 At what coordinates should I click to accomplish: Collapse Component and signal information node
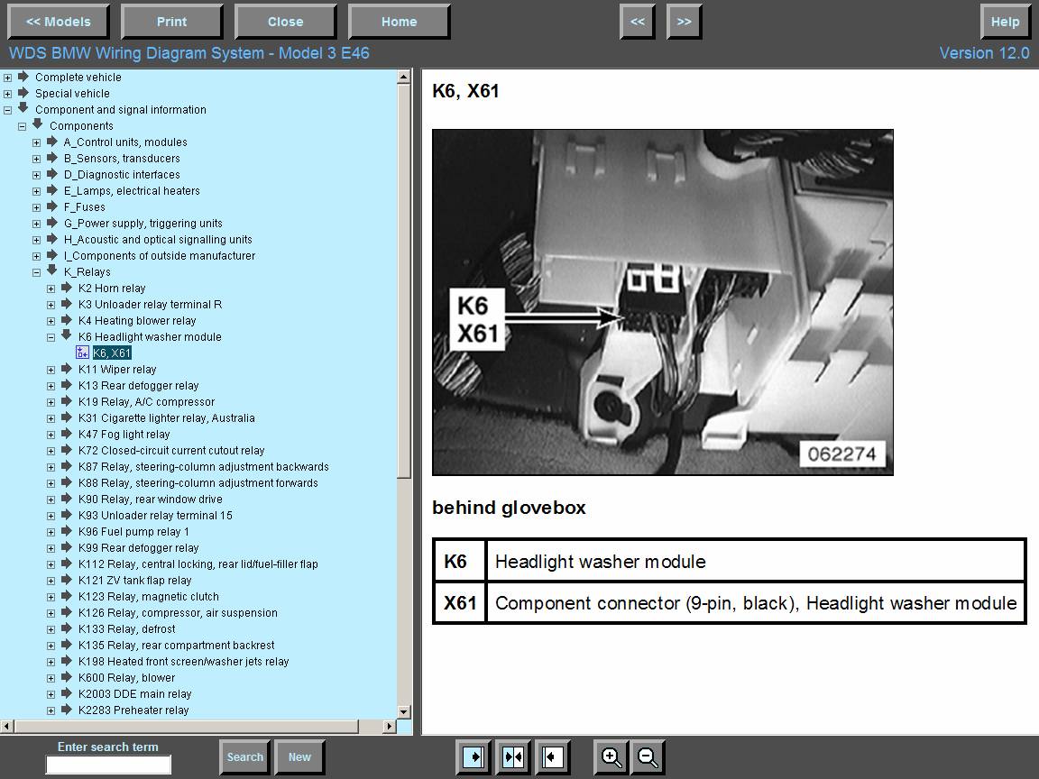click(x=8, y=110)
